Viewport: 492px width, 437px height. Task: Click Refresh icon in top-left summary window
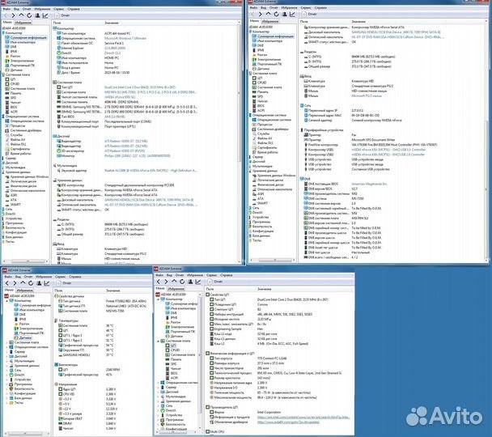click(x=29, y=15)
